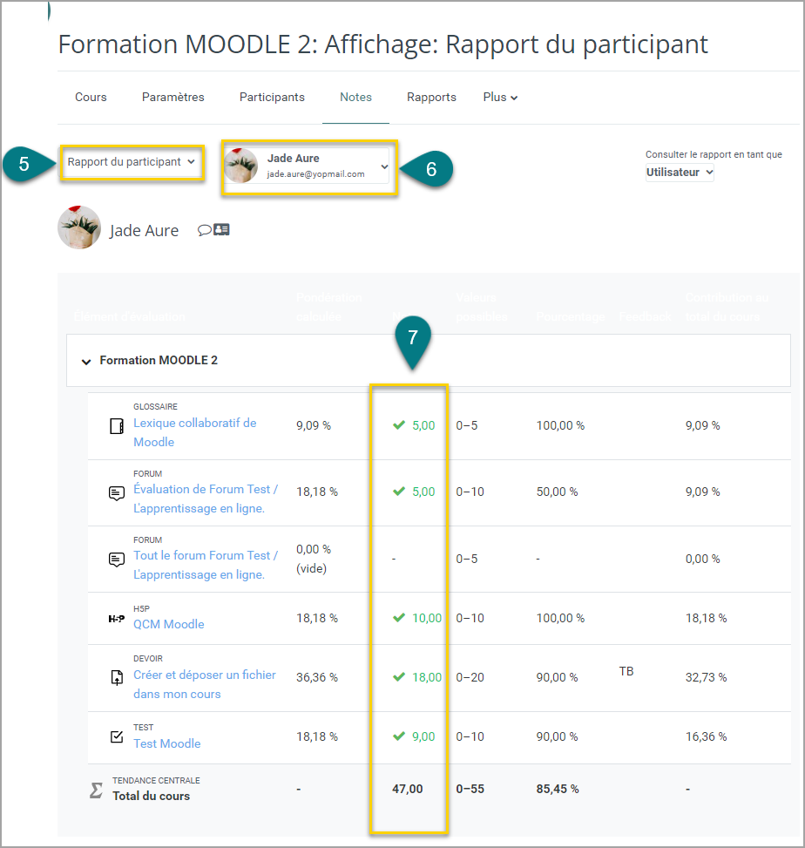Click the 36,36 % weighting value
Viewport: 805px width, 848px height.
(x=317, y=677)
